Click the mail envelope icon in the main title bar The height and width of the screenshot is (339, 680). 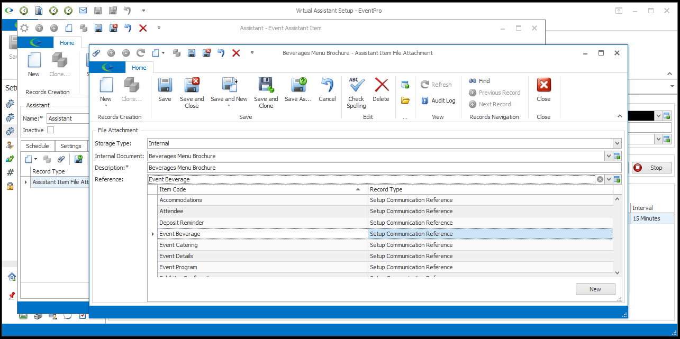click(x=83, y=11)
